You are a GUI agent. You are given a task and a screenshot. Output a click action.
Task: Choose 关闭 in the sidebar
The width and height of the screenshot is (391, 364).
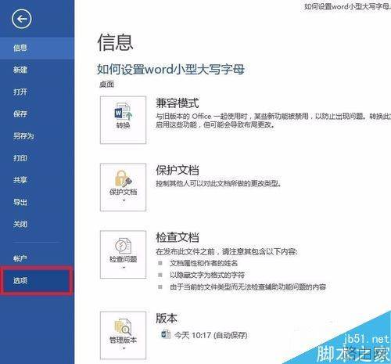click(37, 224)
